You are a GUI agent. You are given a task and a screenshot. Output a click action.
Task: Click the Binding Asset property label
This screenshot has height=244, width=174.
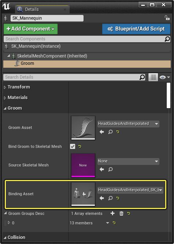point(21,194)
